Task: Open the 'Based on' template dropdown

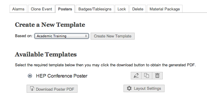Action: click(62, 36)
